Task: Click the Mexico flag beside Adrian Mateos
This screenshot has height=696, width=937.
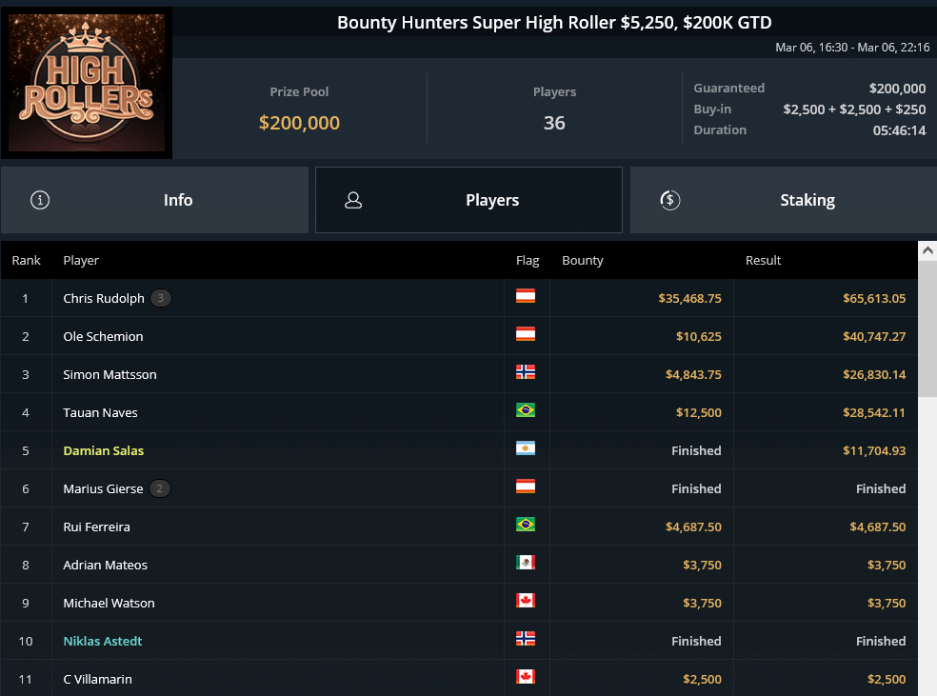Action: [525, 565]
